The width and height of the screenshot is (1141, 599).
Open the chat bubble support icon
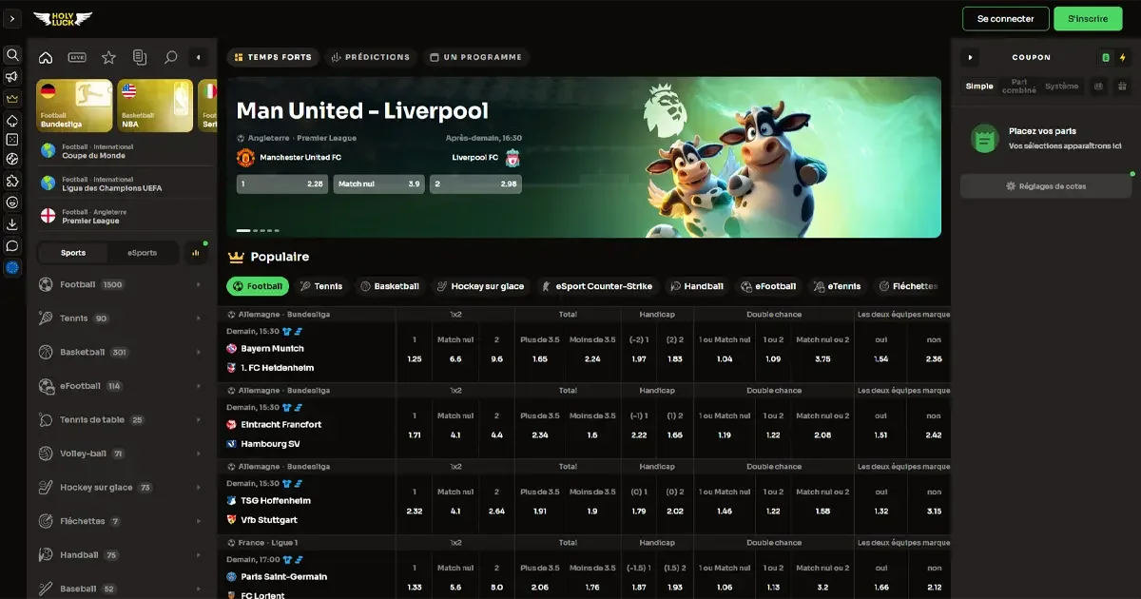coord(12,245)
